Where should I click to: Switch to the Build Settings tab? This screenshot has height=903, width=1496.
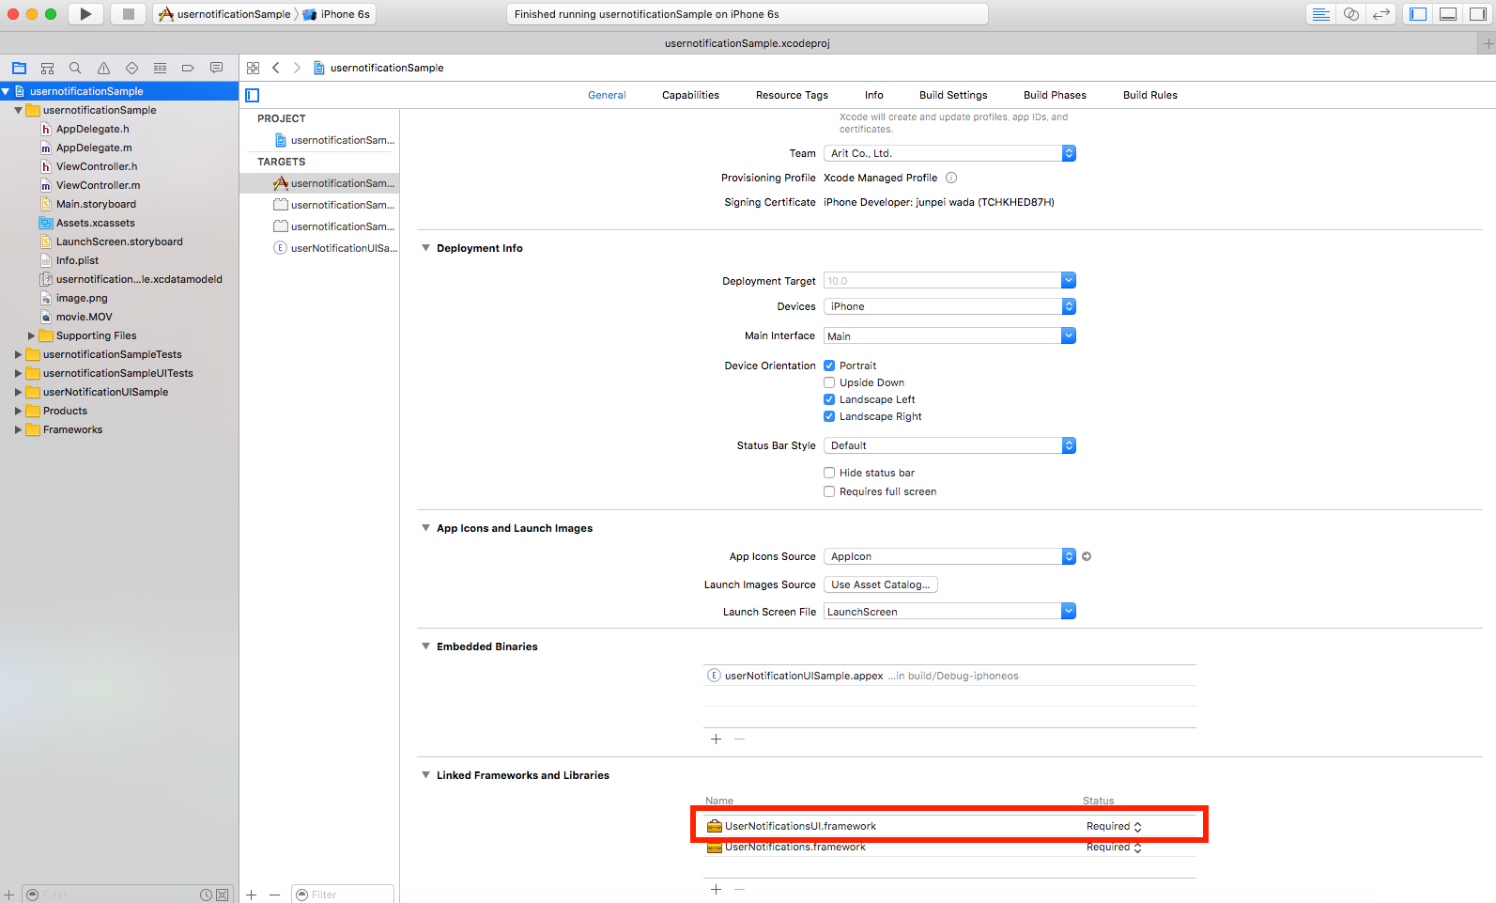(953, 95)
